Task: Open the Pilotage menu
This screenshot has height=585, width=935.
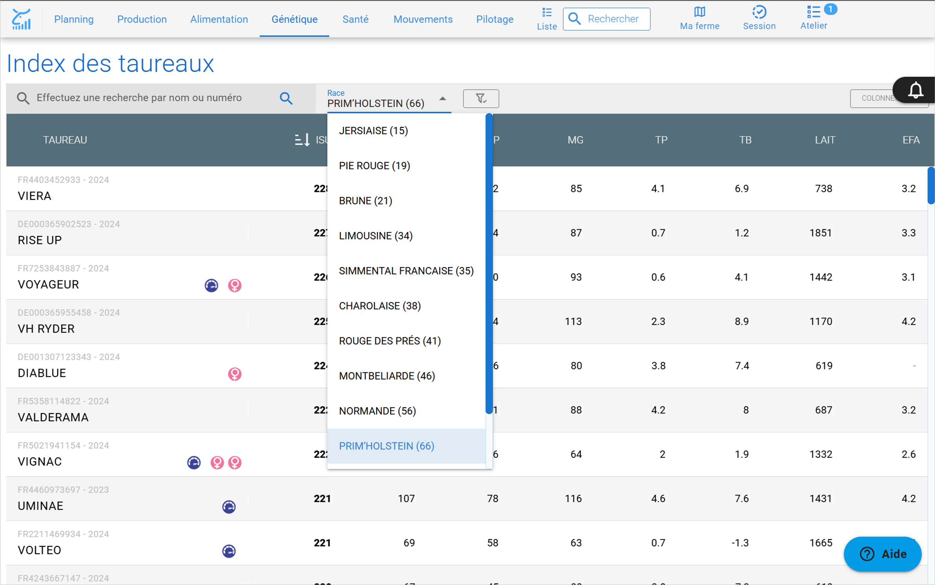Action: point(494,19)
